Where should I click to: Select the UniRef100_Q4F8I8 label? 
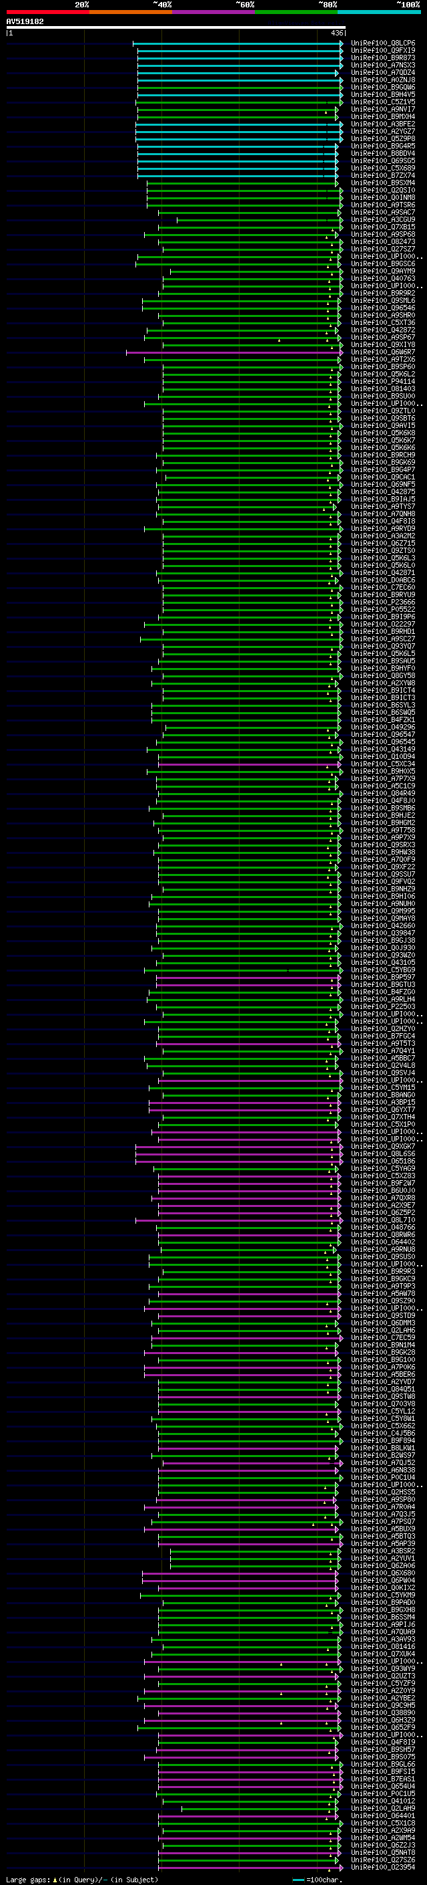point(383,521)
